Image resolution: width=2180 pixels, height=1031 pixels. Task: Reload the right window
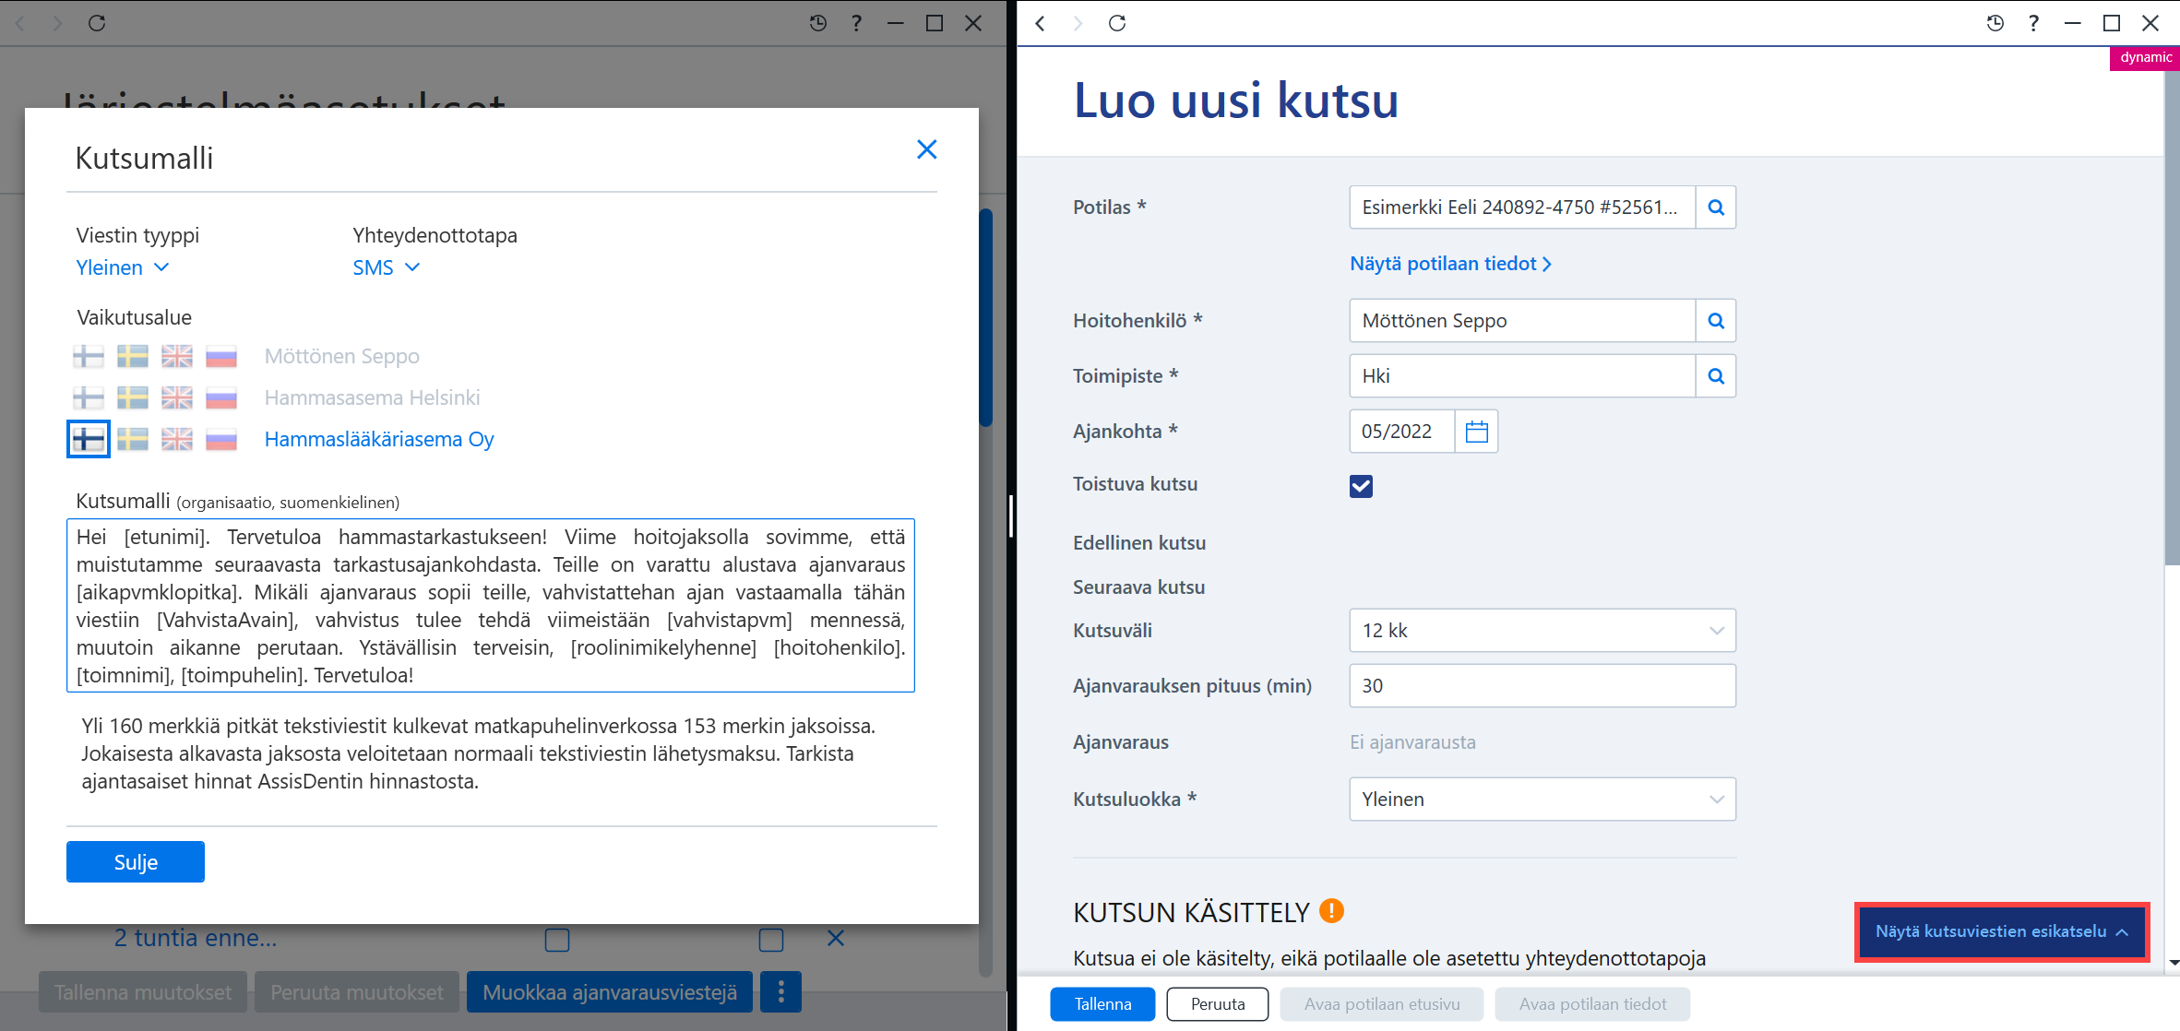[x=1117, y=23]
